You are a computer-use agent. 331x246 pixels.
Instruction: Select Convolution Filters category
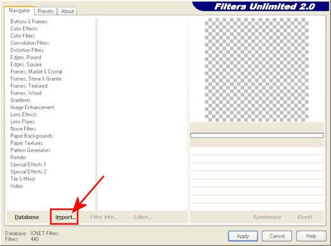(x=29, y=43)
